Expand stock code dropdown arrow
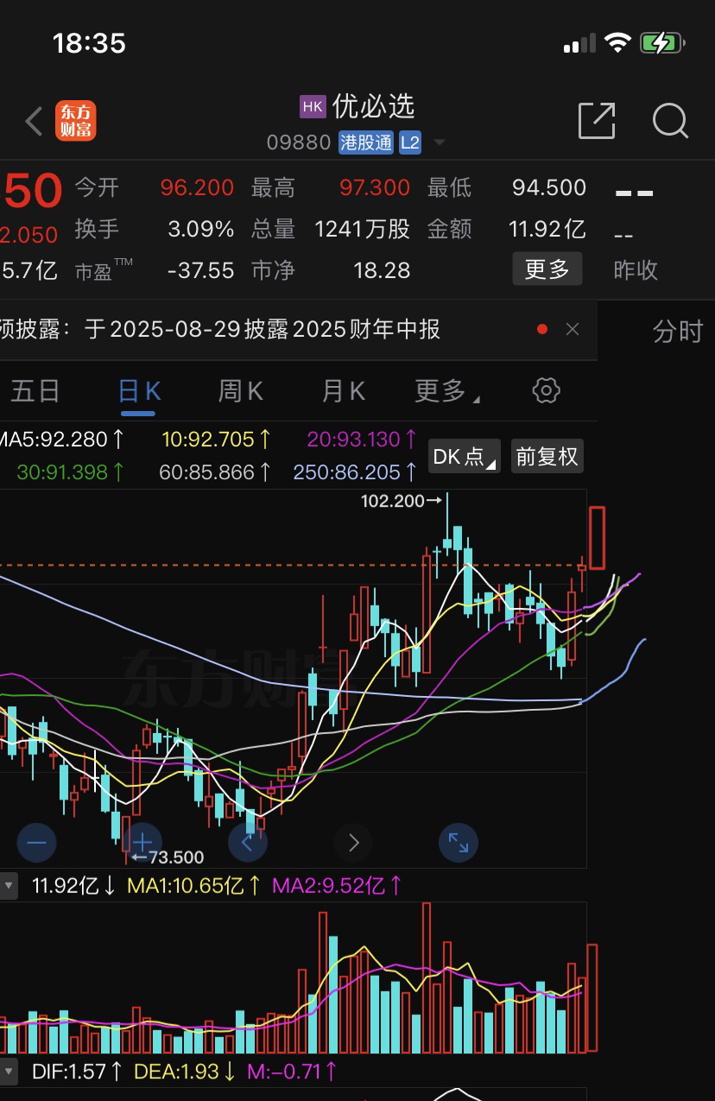Viewport: 715px width, 1101px height. click(440, 142)
